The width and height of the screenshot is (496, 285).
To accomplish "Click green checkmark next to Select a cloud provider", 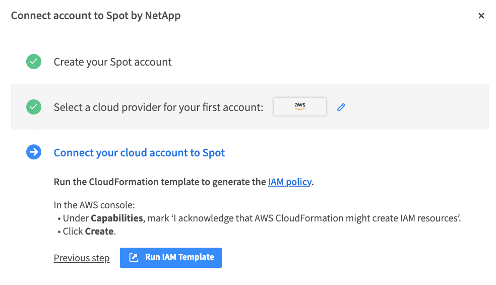I will tap(34, 107).
